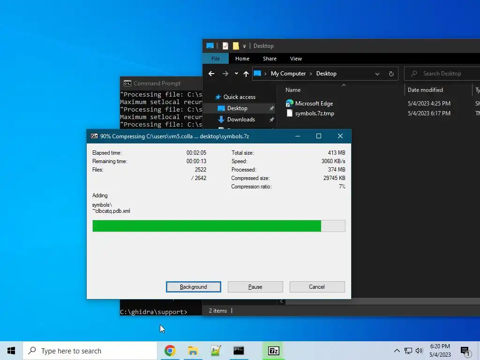Open the View ribbon tab
The image size is (480, 360).
(x=296, y=59)
